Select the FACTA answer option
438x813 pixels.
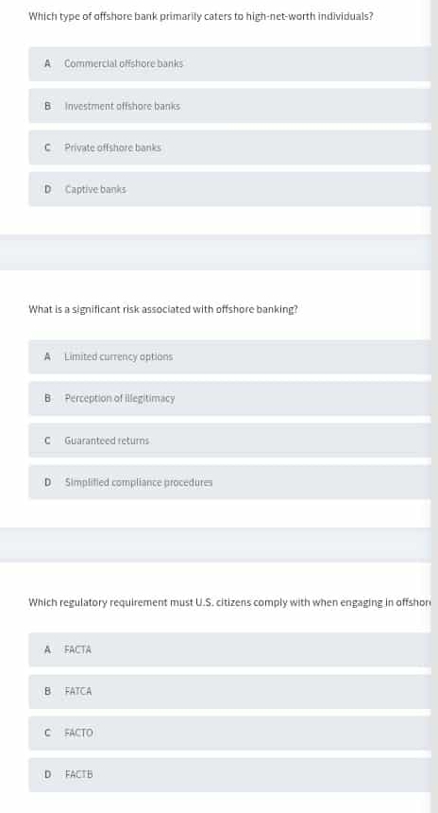click(229, 649)
